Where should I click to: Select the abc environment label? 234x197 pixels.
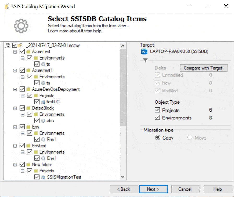[50, 121]
